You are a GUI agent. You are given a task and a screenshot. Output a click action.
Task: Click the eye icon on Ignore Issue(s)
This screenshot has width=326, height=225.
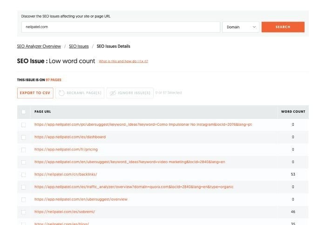(113, 93)
